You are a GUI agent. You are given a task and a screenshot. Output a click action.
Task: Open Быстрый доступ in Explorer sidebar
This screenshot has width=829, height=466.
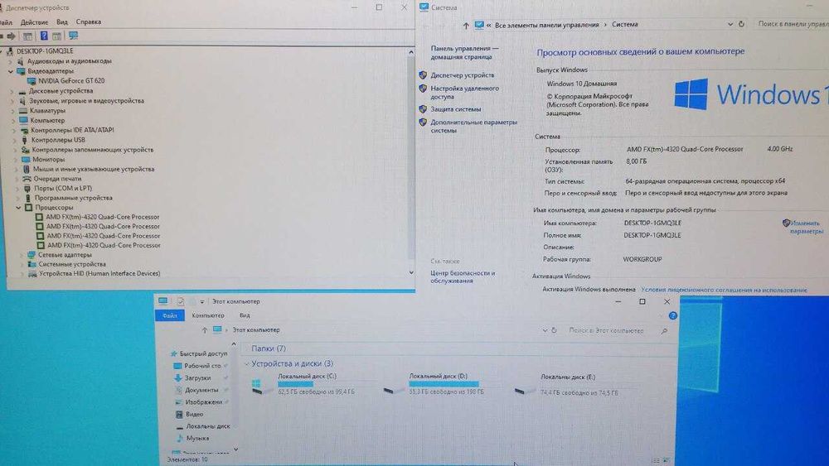click(x=198, y=354)
